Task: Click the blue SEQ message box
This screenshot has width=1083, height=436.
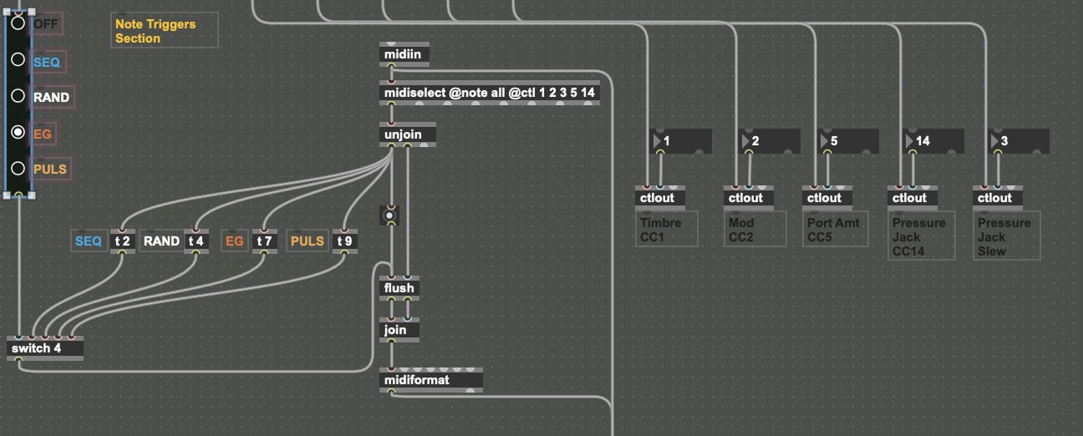Action: click(x=89, y=241)
